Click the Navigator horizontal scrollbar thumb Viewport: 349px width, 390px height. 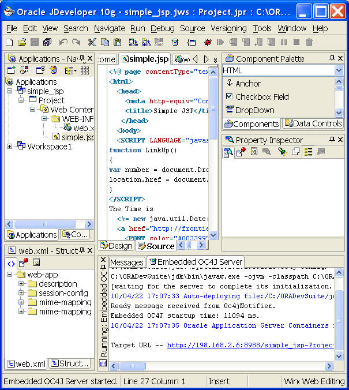45,224
